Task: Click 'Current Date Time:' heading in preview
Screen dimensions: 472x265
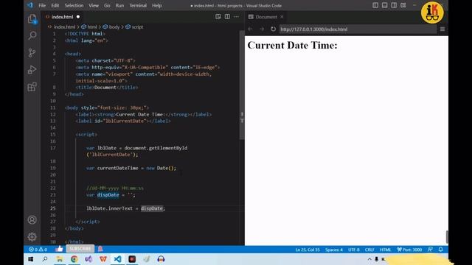Action: 292,46
